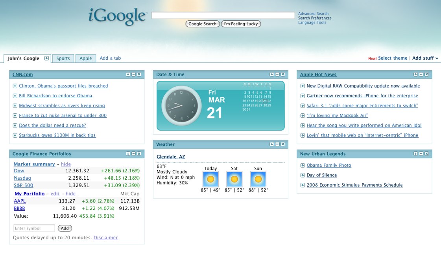The height and width of the screenshot is (255, 441).
Task: Open the CNN.com gadget dropdown menu icon
Action: tap(128, 74)
